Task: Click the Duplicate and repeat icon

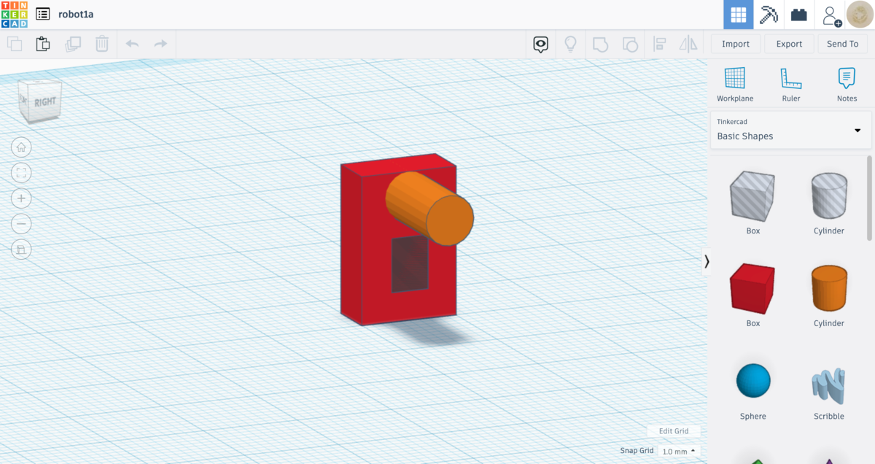Action: 73,44
